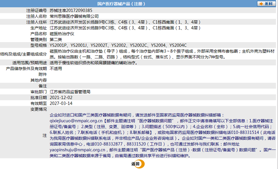The width and height of the screenshot is (278, 169).
Task: Select registration number 苏械注准20172090385
Action: pyautogui.click(x=71, y=10)
